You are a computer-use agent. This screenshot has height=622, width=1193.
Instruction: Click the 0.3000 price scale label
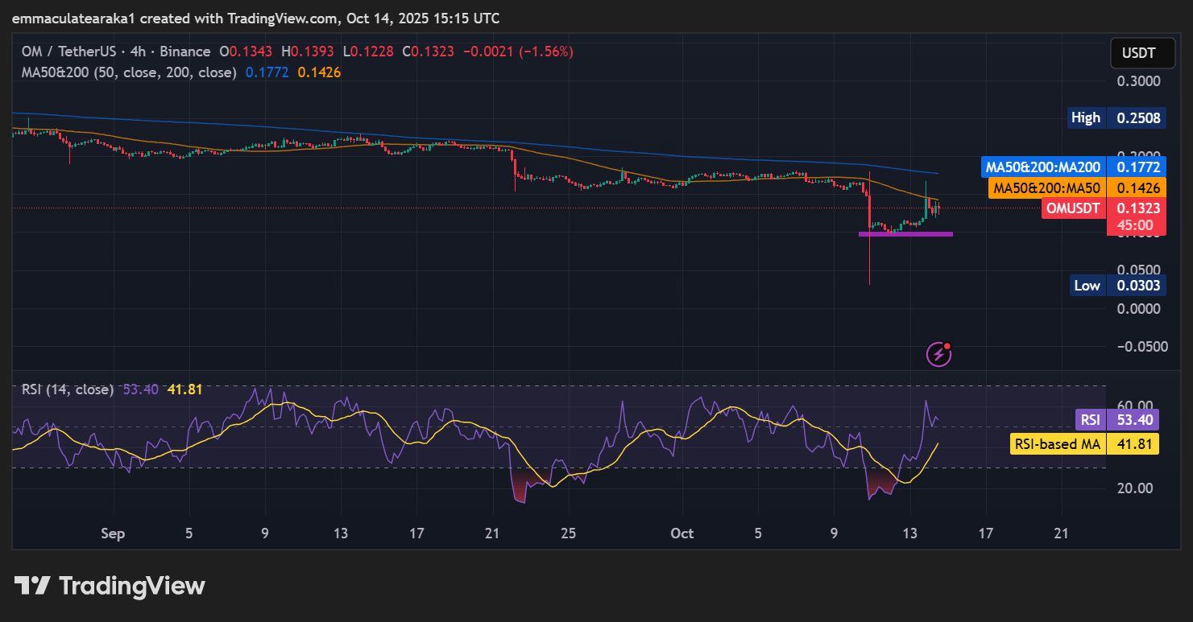pos(1137,81)
